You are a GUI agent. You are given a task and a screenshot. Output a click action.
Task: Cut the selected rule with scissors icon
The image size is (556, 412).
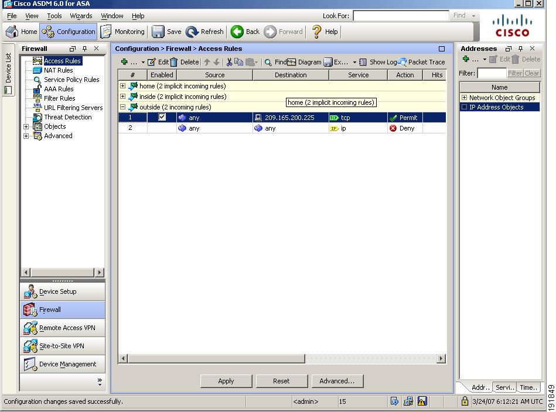coord(229,62)
